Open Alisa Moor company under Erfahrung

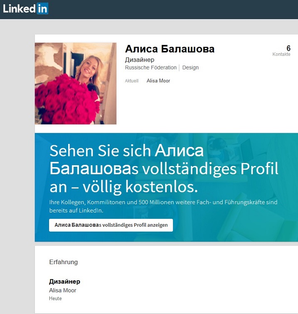click(63, 290)
